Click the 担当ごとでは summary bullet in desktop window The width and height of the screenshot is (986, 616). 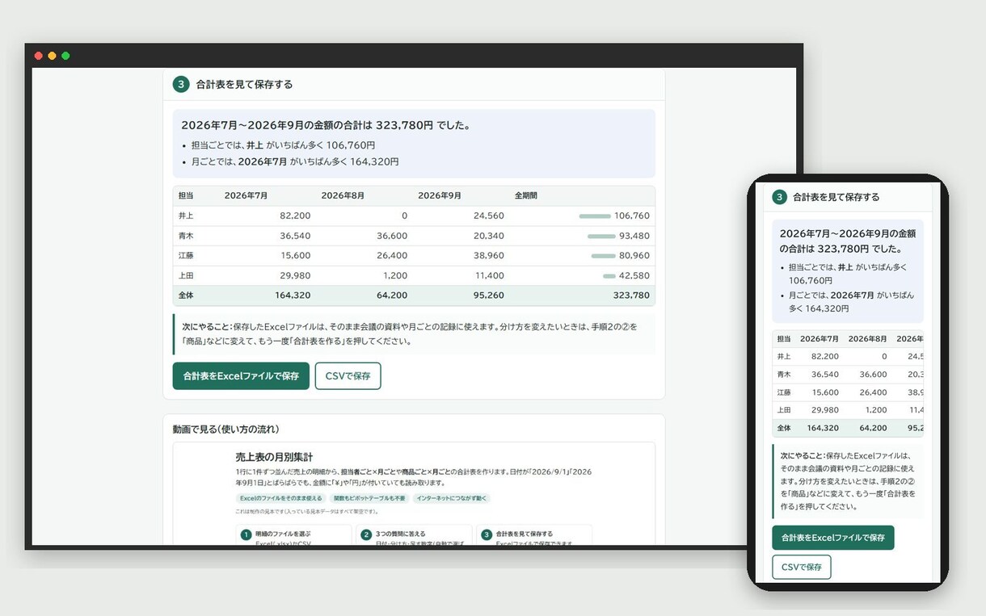click(x=283, y=145)
